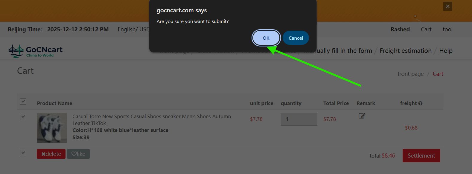This screenshot has width=472, height=174.
Task: Click the orange banner close icon
Action: tap(447, 6)
